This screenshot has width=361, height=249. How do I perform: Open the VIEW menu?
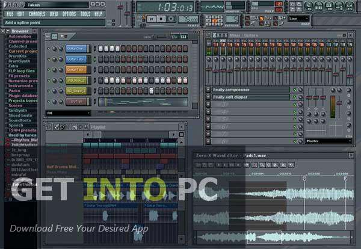click(x=54, y=14)
